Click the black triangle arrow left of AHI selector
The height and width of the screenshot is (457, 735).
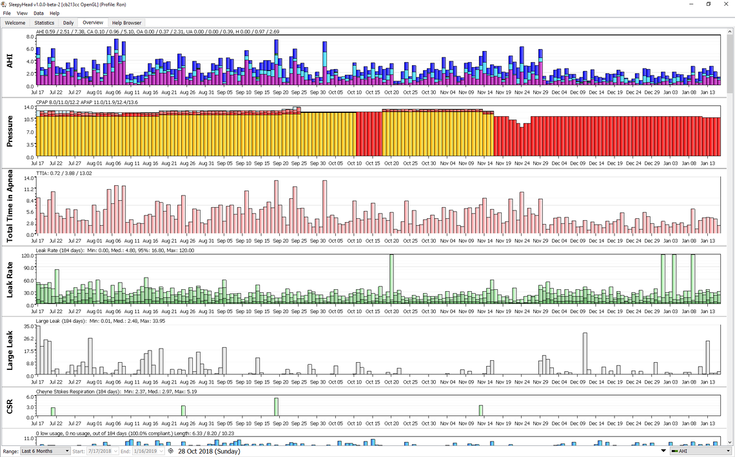(663, 451)
